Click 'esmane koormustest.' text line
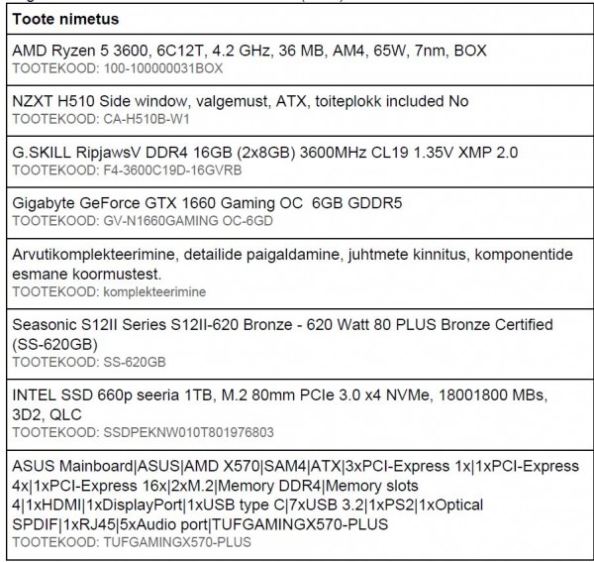This screenshot has width=594, height=562. (x=87, y=274)
